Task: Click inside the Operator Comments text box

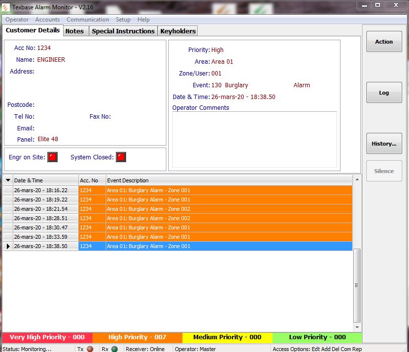Action: (x=254, y=140)
